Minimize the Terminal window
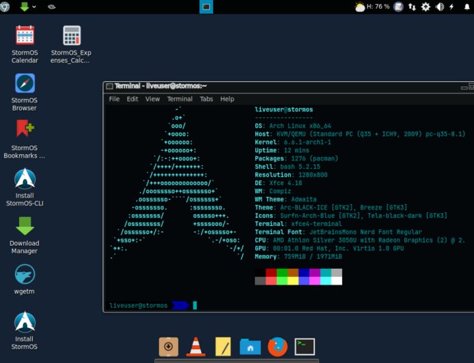Image resolution: width=474 pixels, height=363 pixels. (464, 88)
